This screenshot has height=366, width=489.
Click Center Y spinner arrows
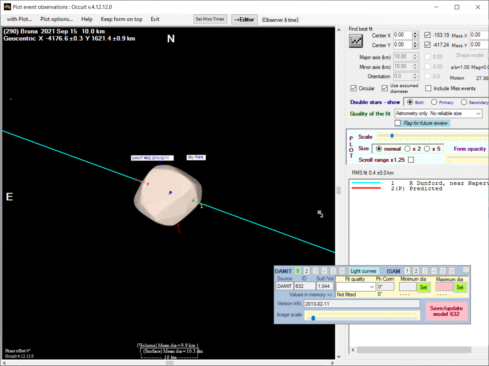(415, 45)
